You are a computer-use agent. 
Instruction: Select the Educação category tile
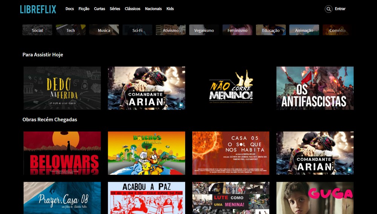pyautogui.click(x=271, y=30)
